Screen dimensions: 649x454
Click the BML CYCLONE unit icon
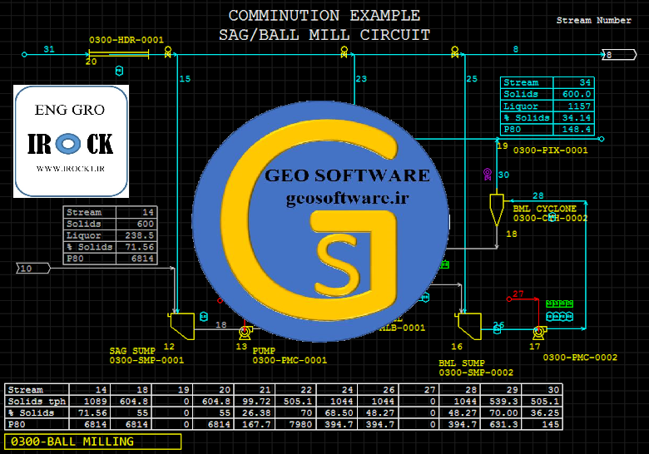click(496, 210)
